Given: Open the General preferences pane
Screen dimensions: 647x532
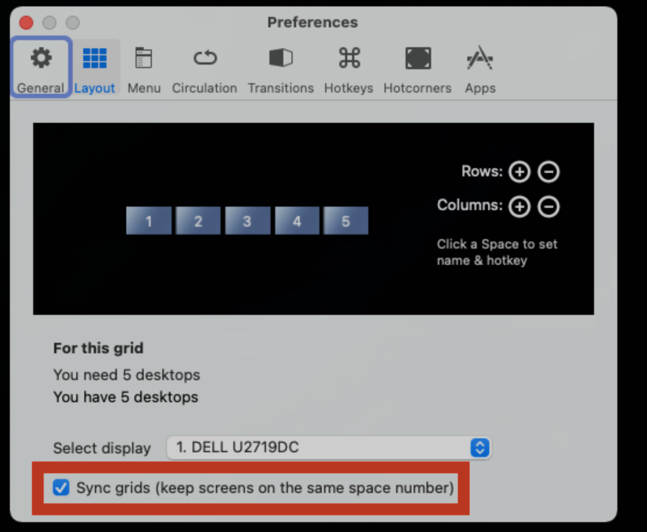Looking at the screenshot, I should click(x=40, y=66).
